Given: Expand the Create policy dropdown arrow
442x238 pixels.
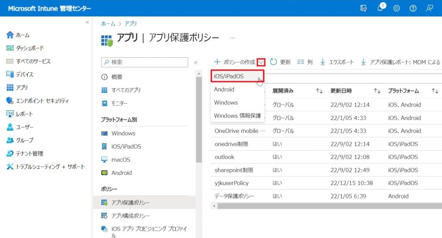Looking at the screenshot, I should 261,62.
